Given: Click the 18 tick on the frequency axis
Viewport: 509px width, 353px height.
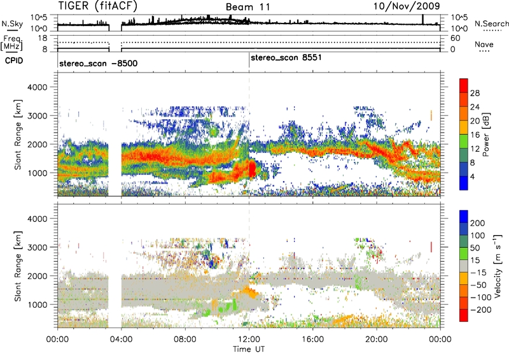Looking at the screenshot, I should pos(43,38).
